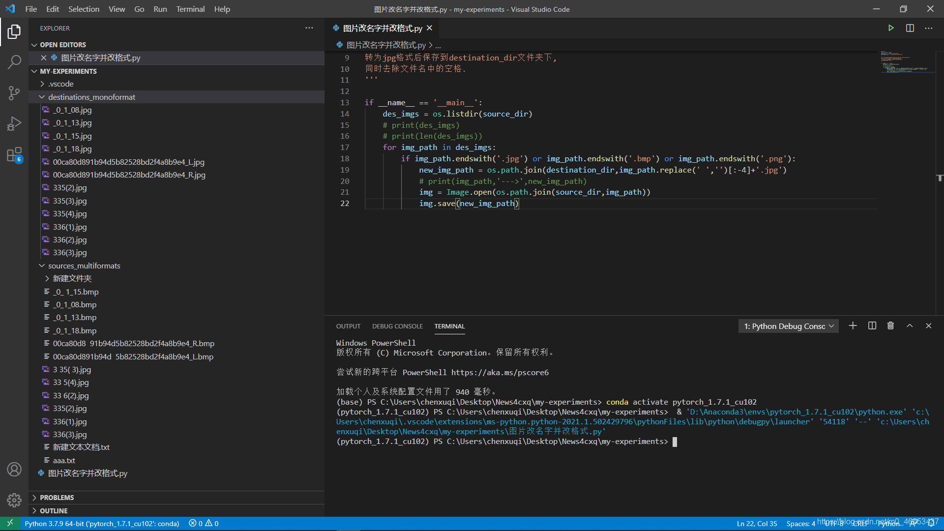The height and width of the screenshot is (531, 944).
Task: Open the Source Control view
Action: point(14,93)
